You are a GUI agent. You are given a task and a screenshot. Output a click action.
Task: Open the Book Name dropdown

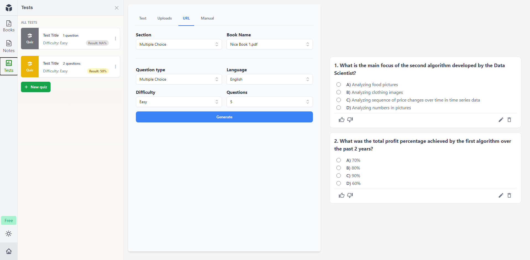[x=269, y=44]
